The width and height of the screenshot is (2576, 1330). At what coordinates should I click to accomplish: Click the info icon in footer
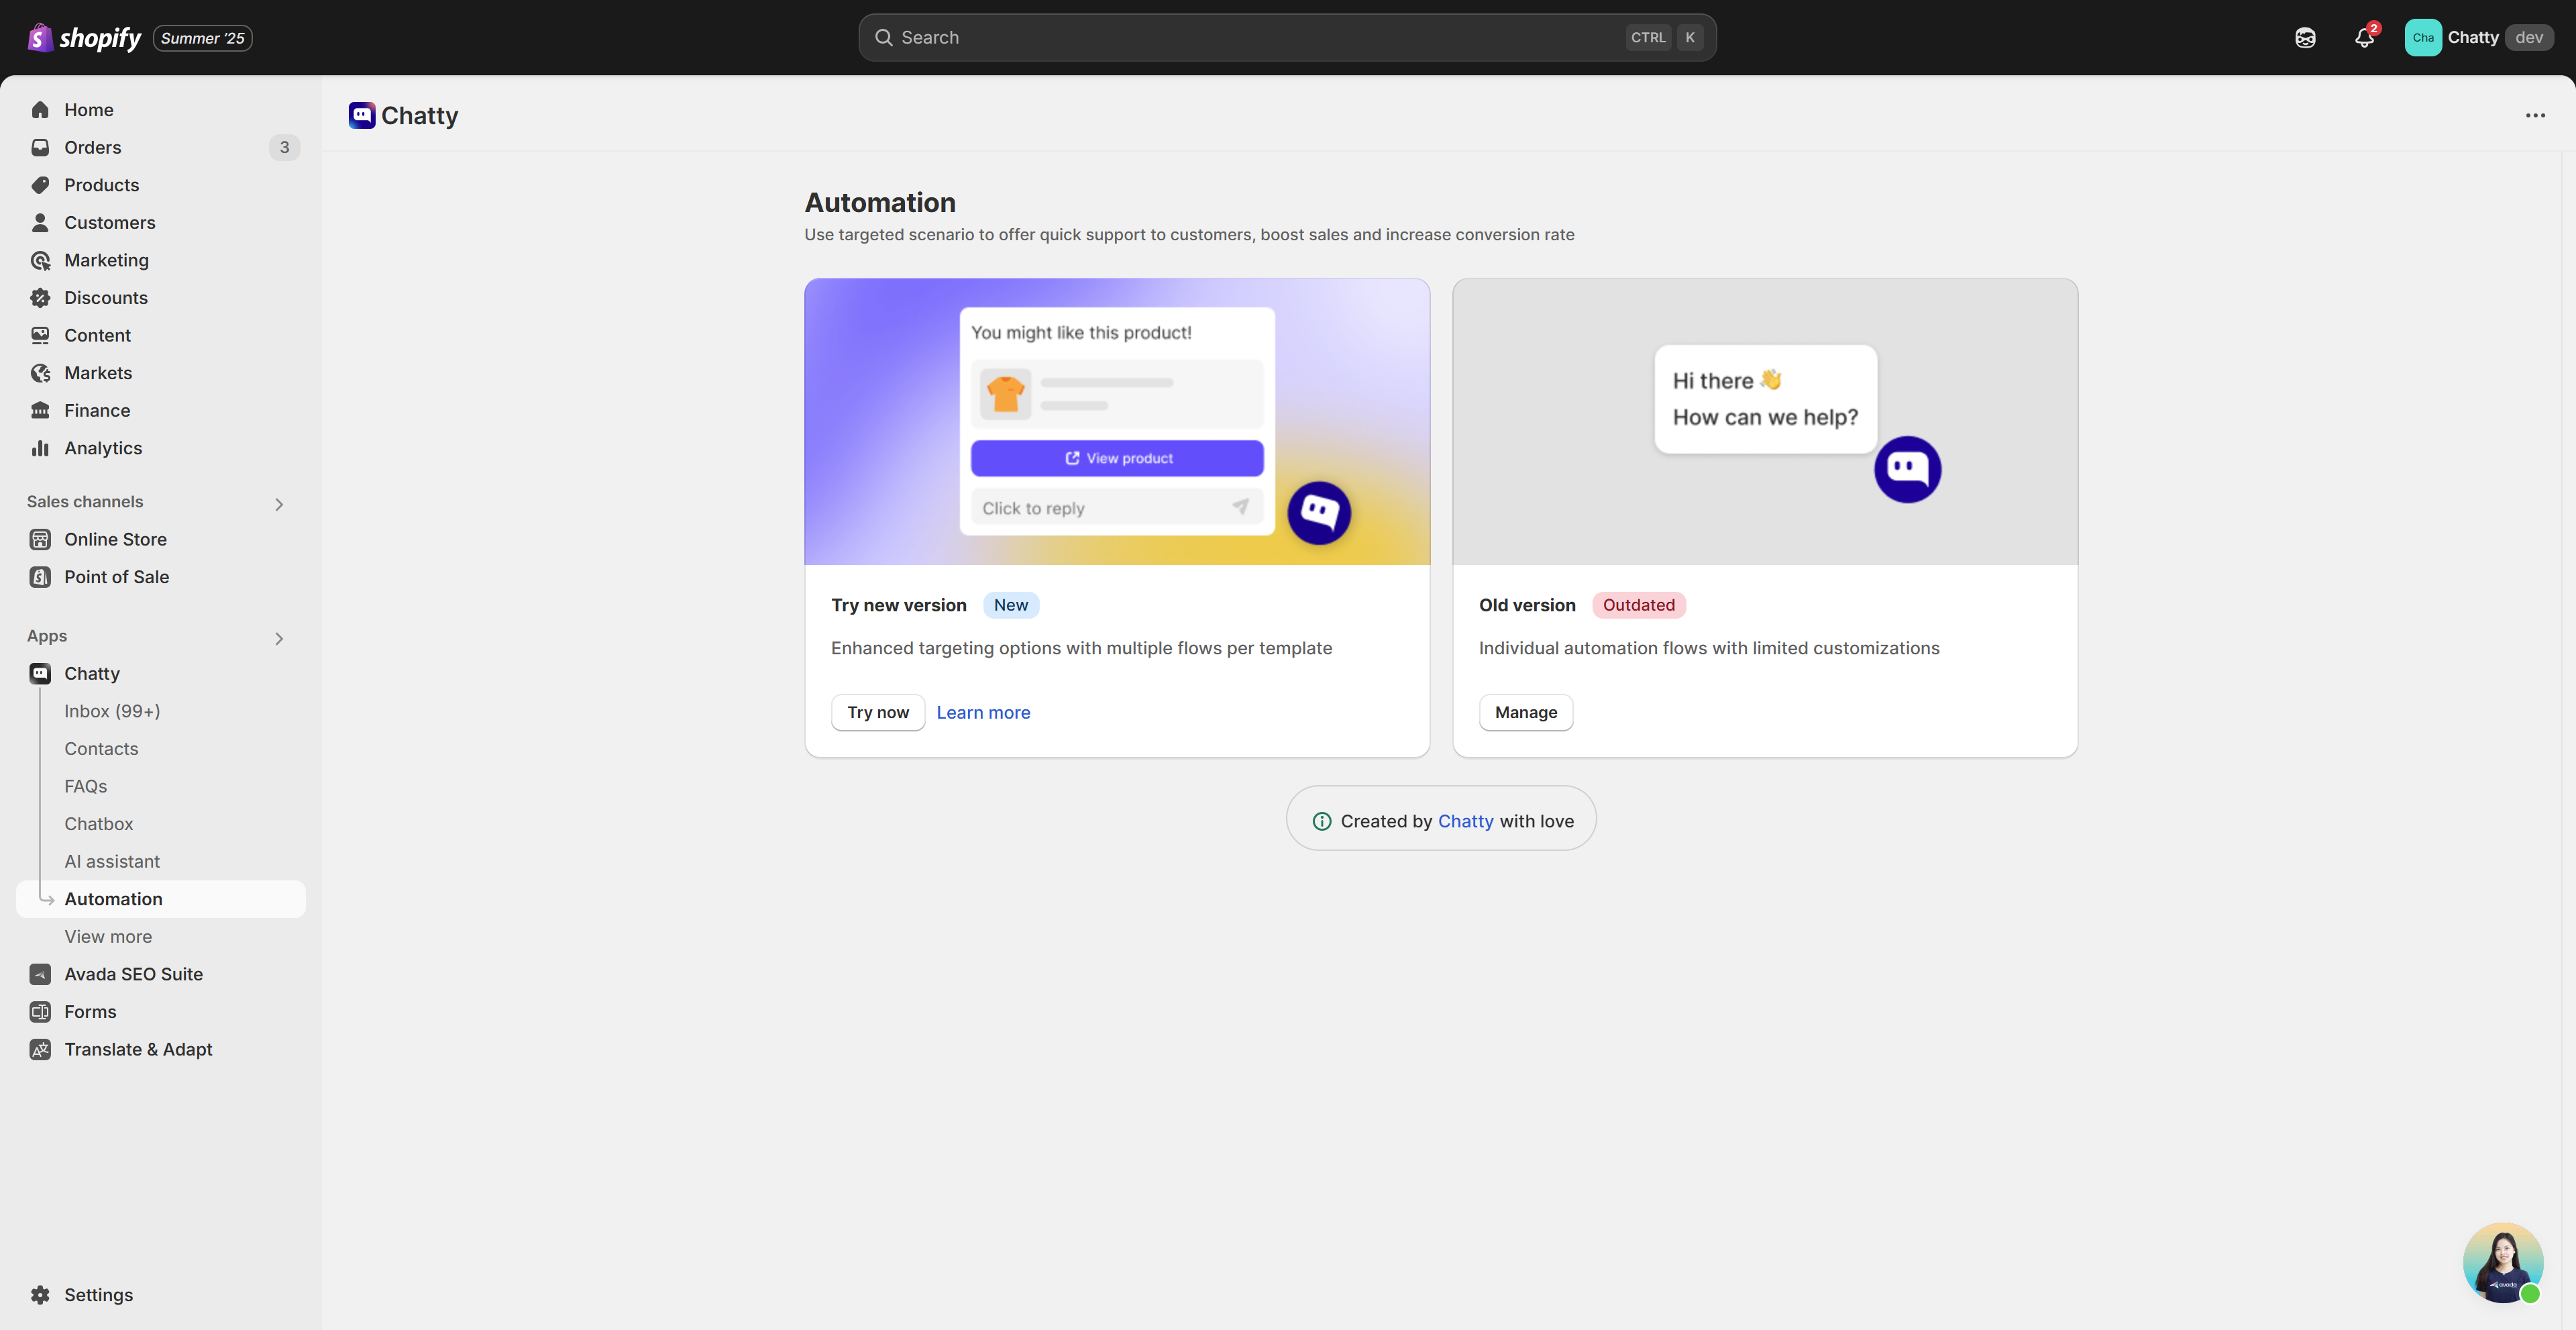click(x=1321, y=821)
